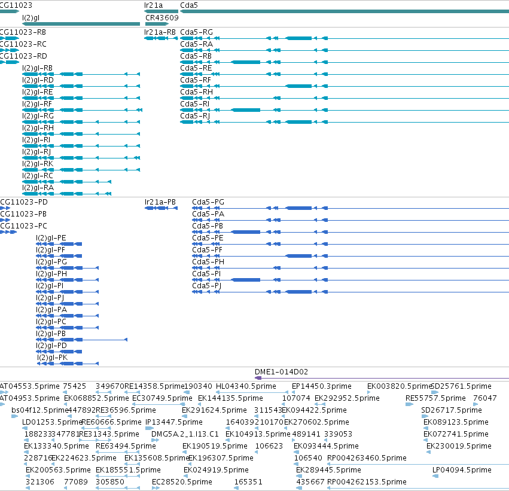Click the AT04953.5prime EST label
This screenshot has height=491, width=509.
point(29,398)
